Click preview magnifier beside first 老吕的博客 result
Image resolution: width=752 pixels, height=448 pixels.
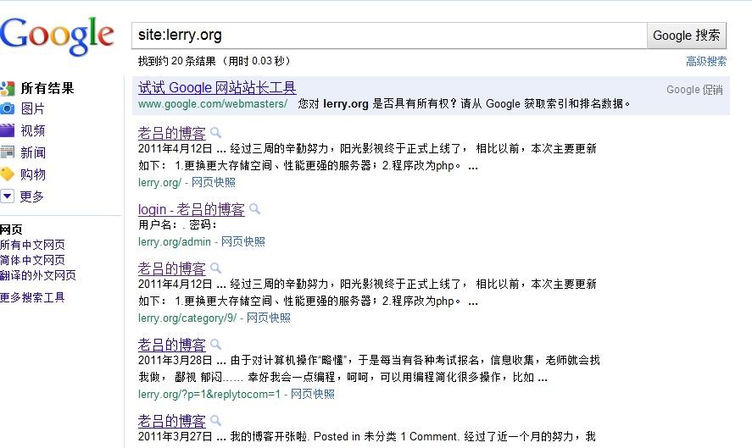pyautogui.click(x=216, y=132)
